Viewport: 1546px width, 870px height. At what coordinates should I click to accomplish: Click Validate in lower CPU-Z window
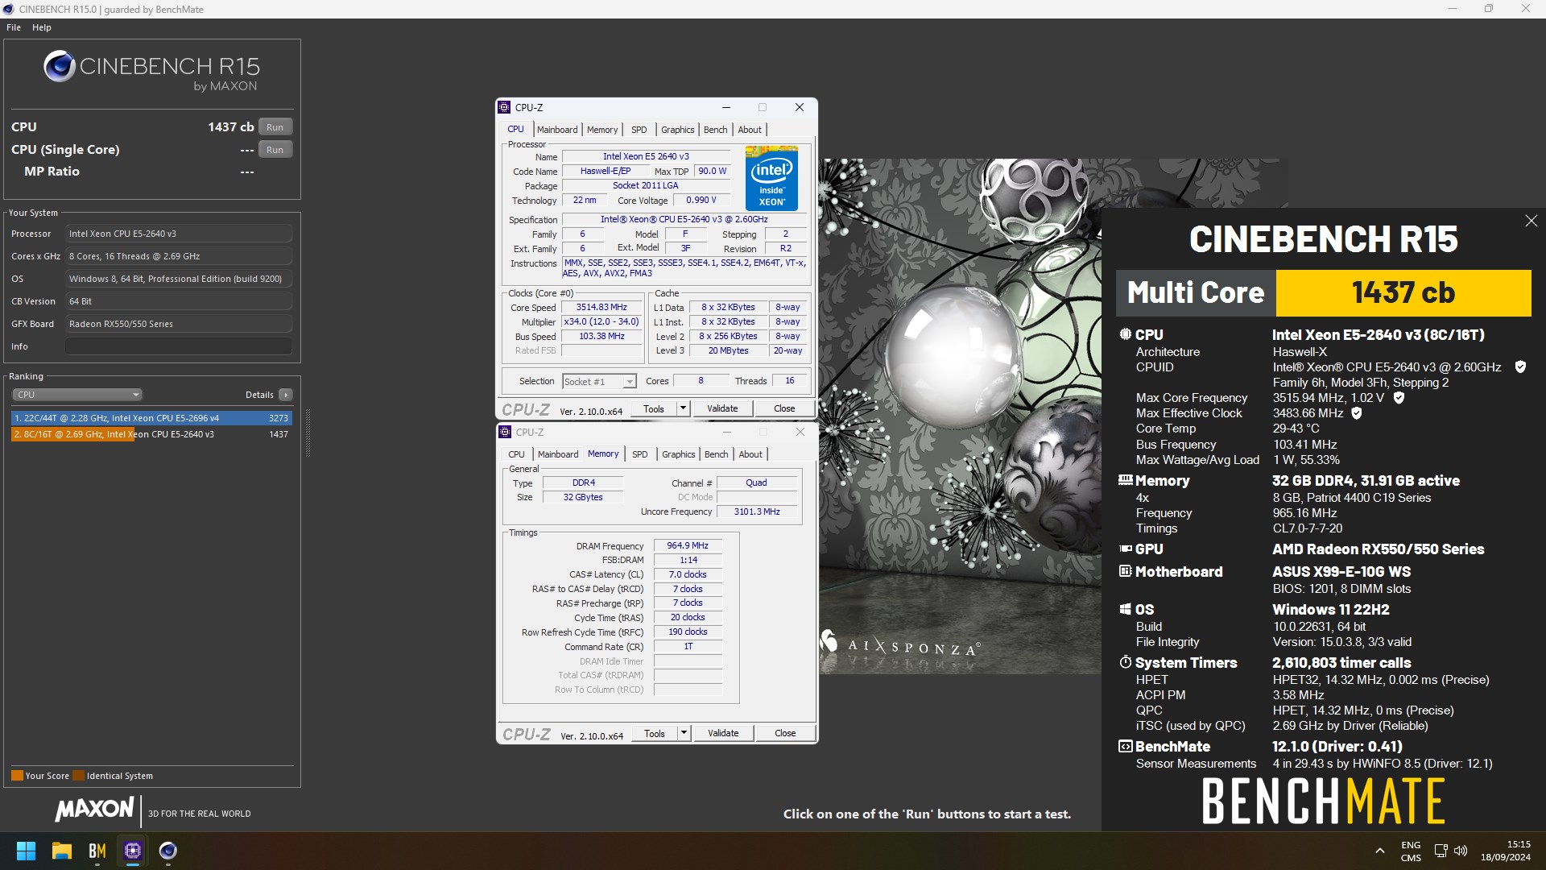pyautogui.click(x=723, y=733)
